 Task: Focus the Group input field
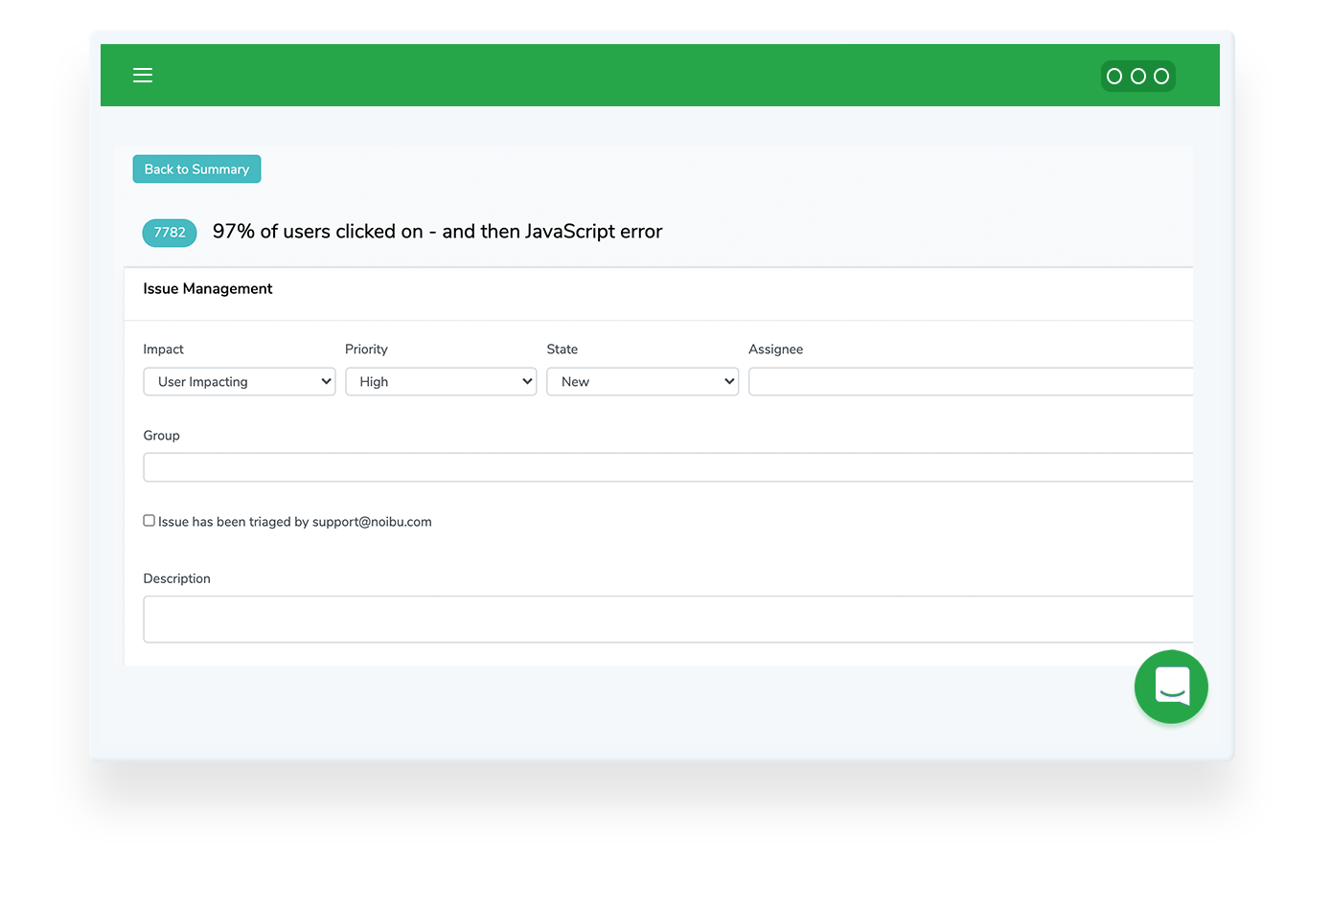pos(667,467)
